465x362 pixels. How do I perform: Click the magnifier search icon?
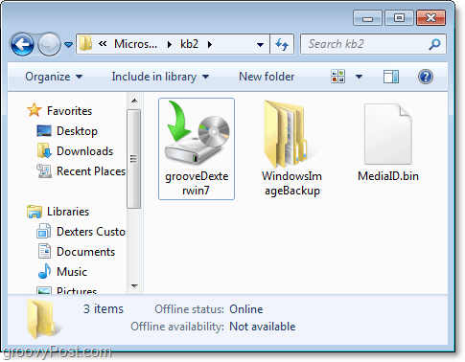point(434,44)
